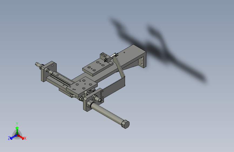Viewport: 234px width, 152px height.
Task: Select the right-end mounting bracket with two holes
Action: 142,62
